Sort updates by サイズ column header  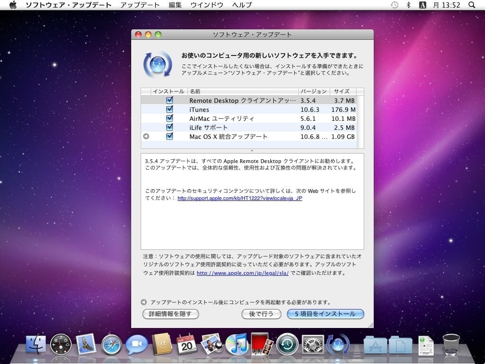[342, 91]
